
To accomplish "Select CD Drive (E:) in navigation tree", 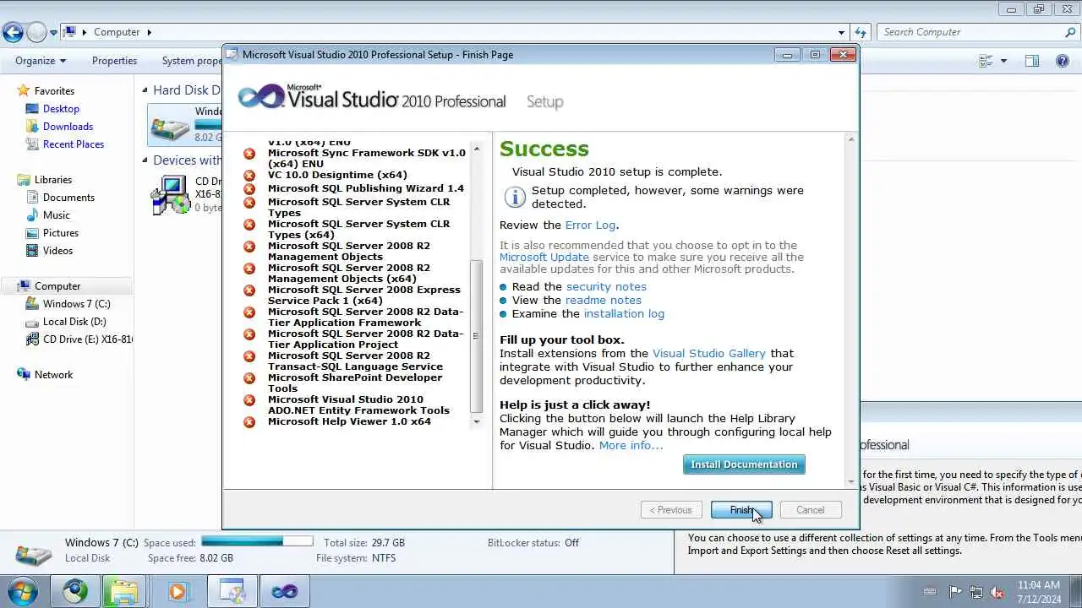I will 87,339.
